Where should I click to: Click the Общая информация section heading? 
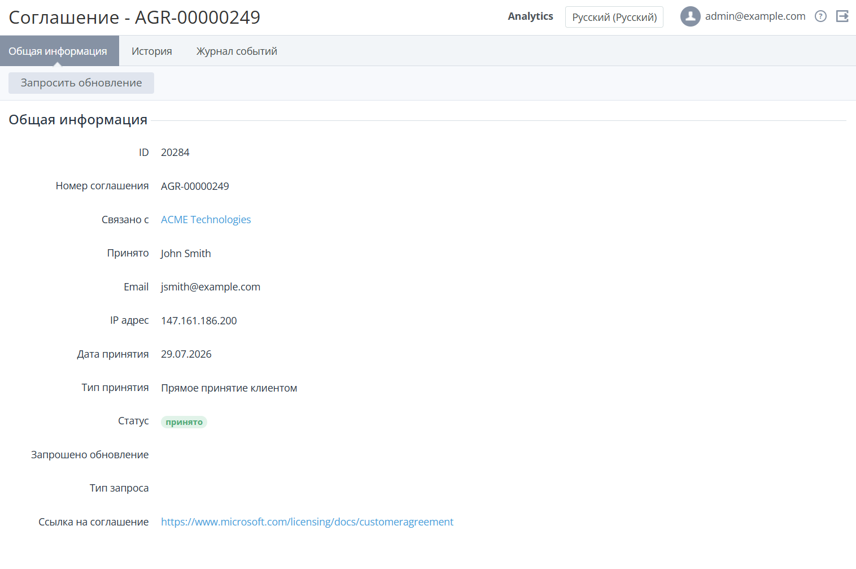click(x=78, y=120)
